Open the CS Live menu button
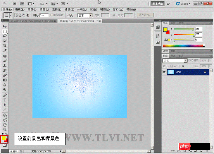 point(183,4)
